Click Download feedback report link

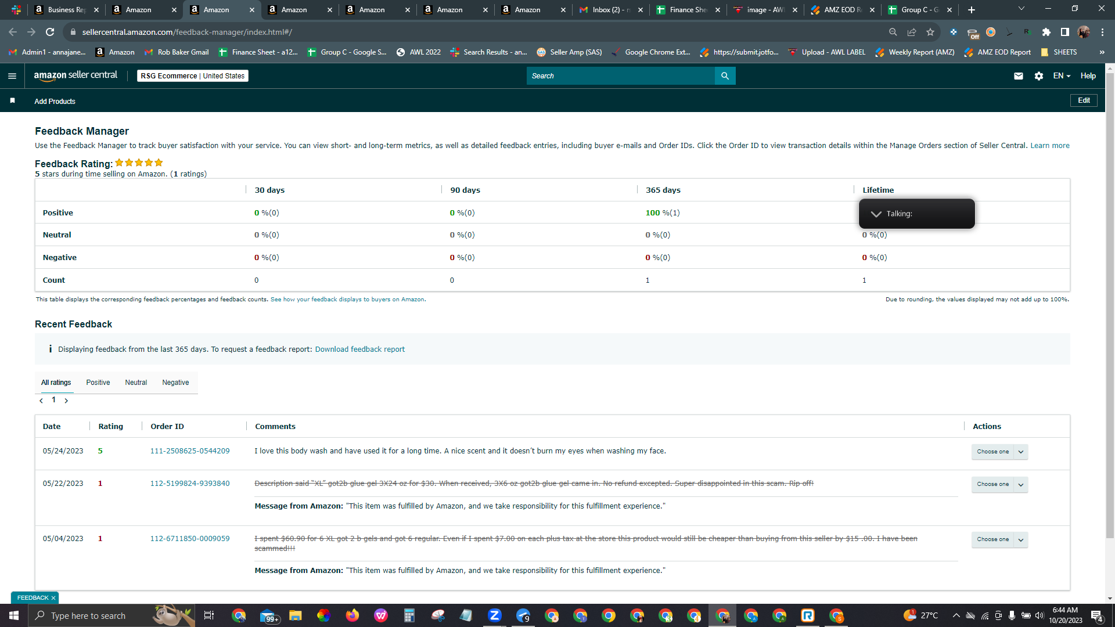click(x=360, y=349)
